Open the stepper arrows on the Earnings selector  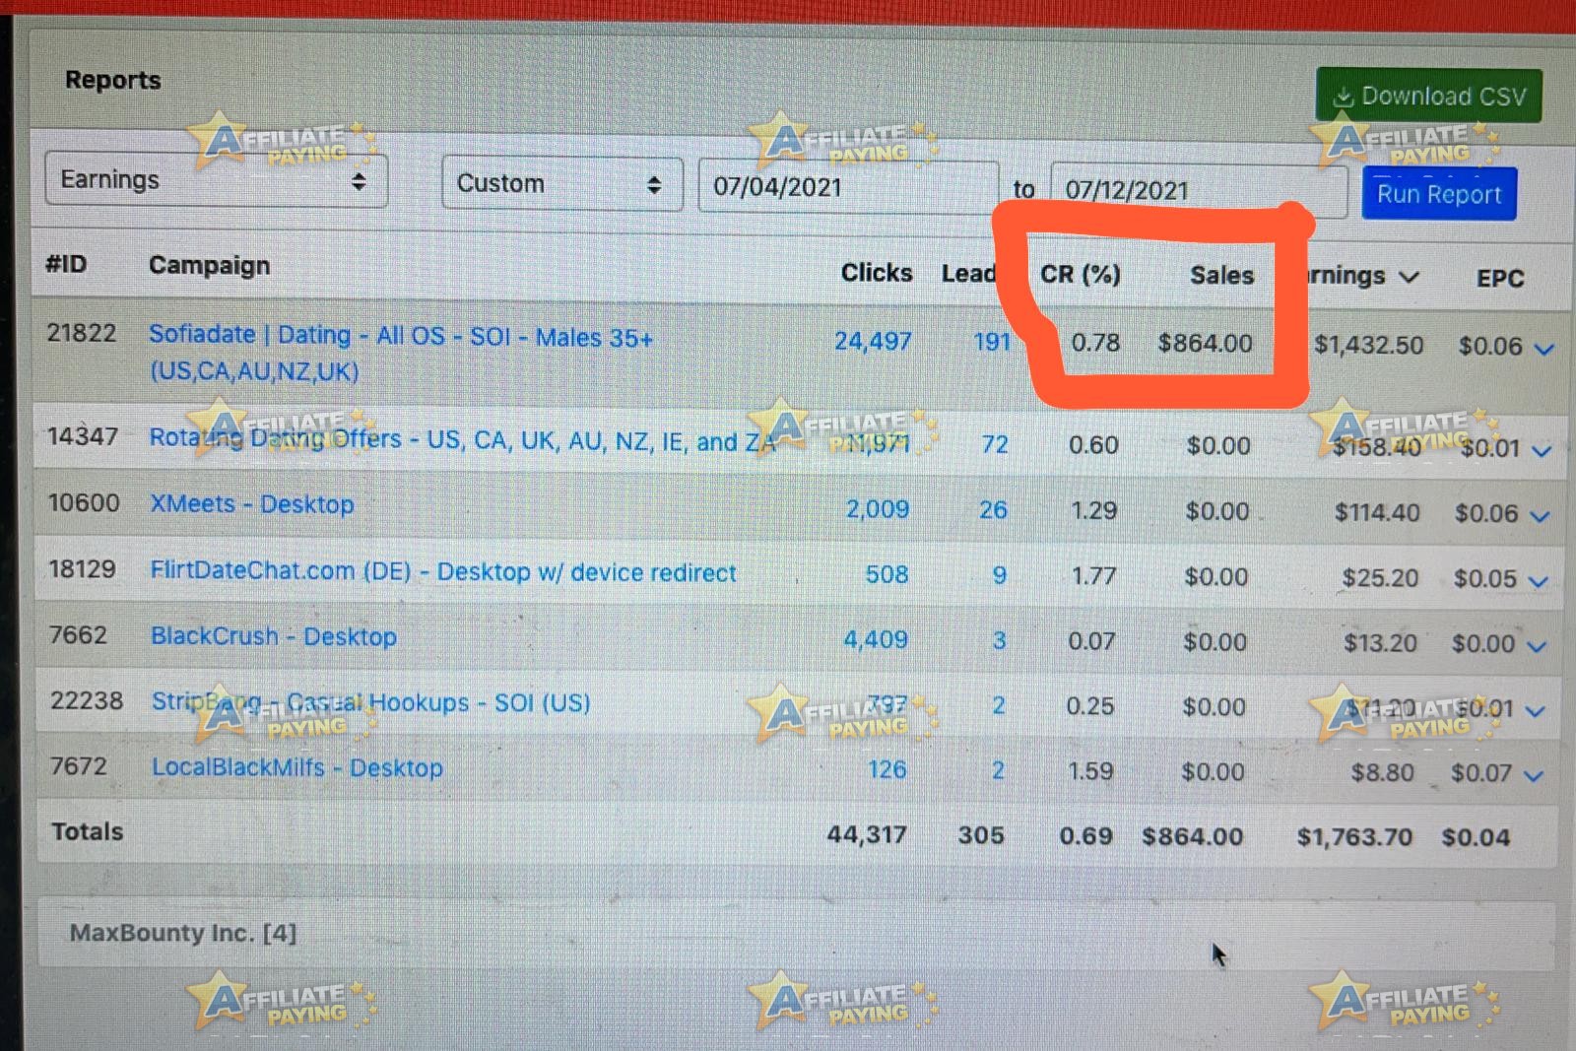pyautogui.click(x=359, y=181)
